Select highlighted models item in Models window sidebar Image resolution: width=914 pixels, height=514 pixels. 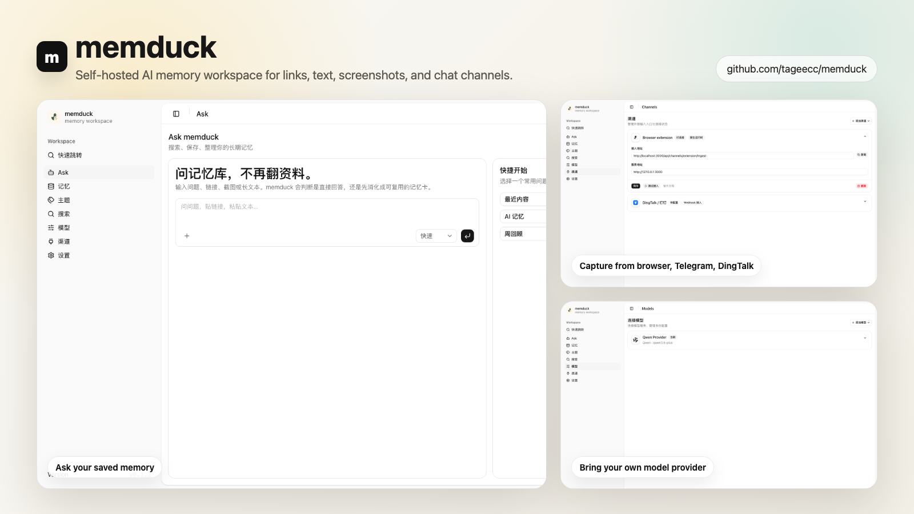click(592, 366)
